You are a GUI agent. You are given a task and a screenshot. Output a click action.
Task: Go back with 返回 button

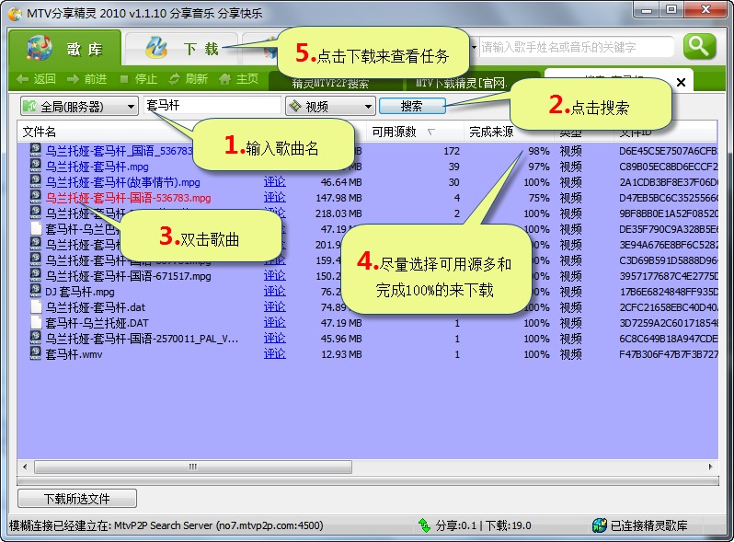(36, 79)
